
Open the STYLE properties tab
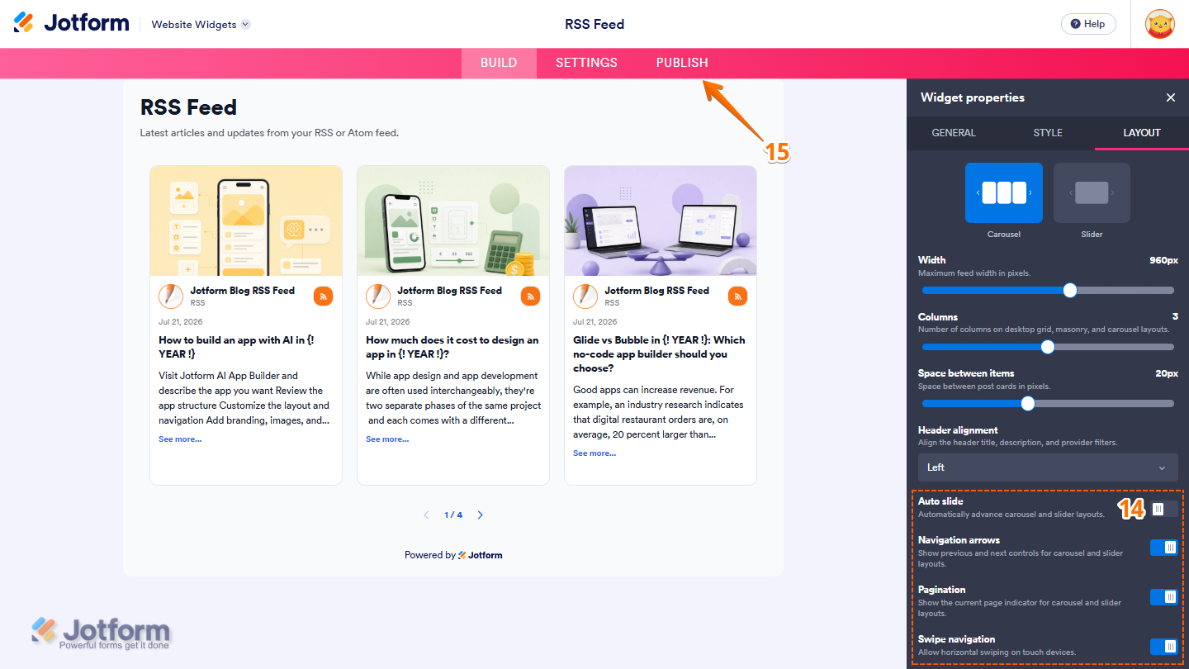[x=1048, y=133]
